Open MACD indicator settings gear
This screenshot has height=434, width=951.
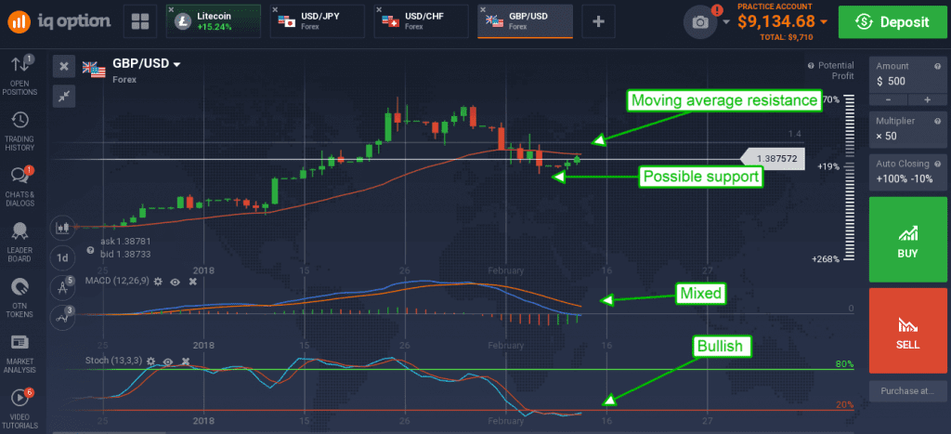point(158,282)
